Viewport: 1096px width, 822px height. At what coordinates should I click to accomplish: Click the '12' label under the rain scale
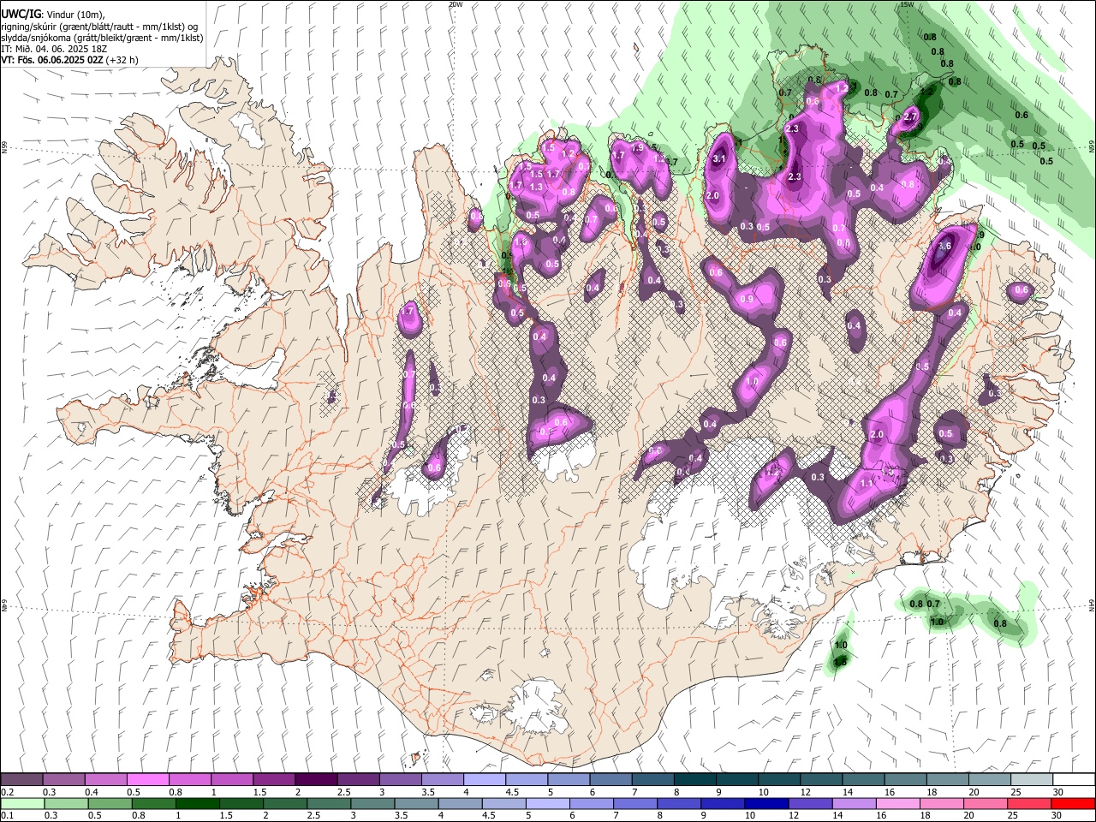tap(794, 816)
